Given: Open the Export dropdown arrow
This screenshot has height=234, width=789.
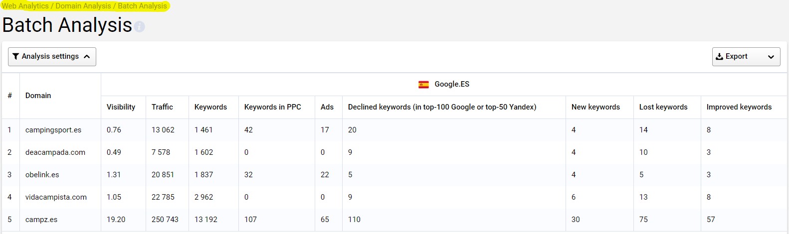Looking at the screenshot, I should [x=771, y=57].
